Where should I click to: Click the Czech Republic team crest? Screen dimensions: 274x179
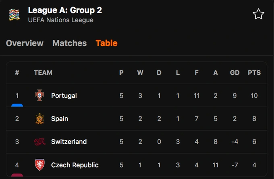point(40,165)
